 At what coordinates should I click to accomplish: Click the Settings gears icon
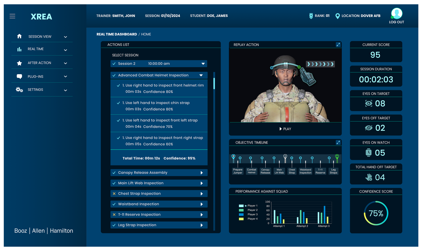click(19, 90)
